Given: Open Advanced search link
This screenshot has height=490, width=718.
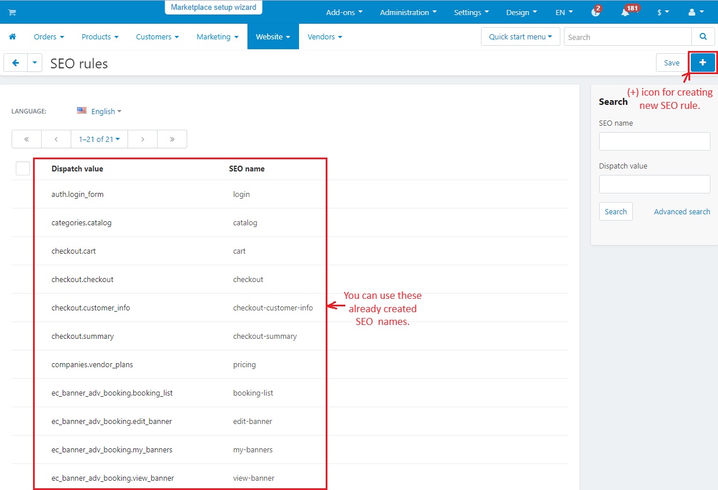Looking at the screenshot, I should click(x=682, y=211).
